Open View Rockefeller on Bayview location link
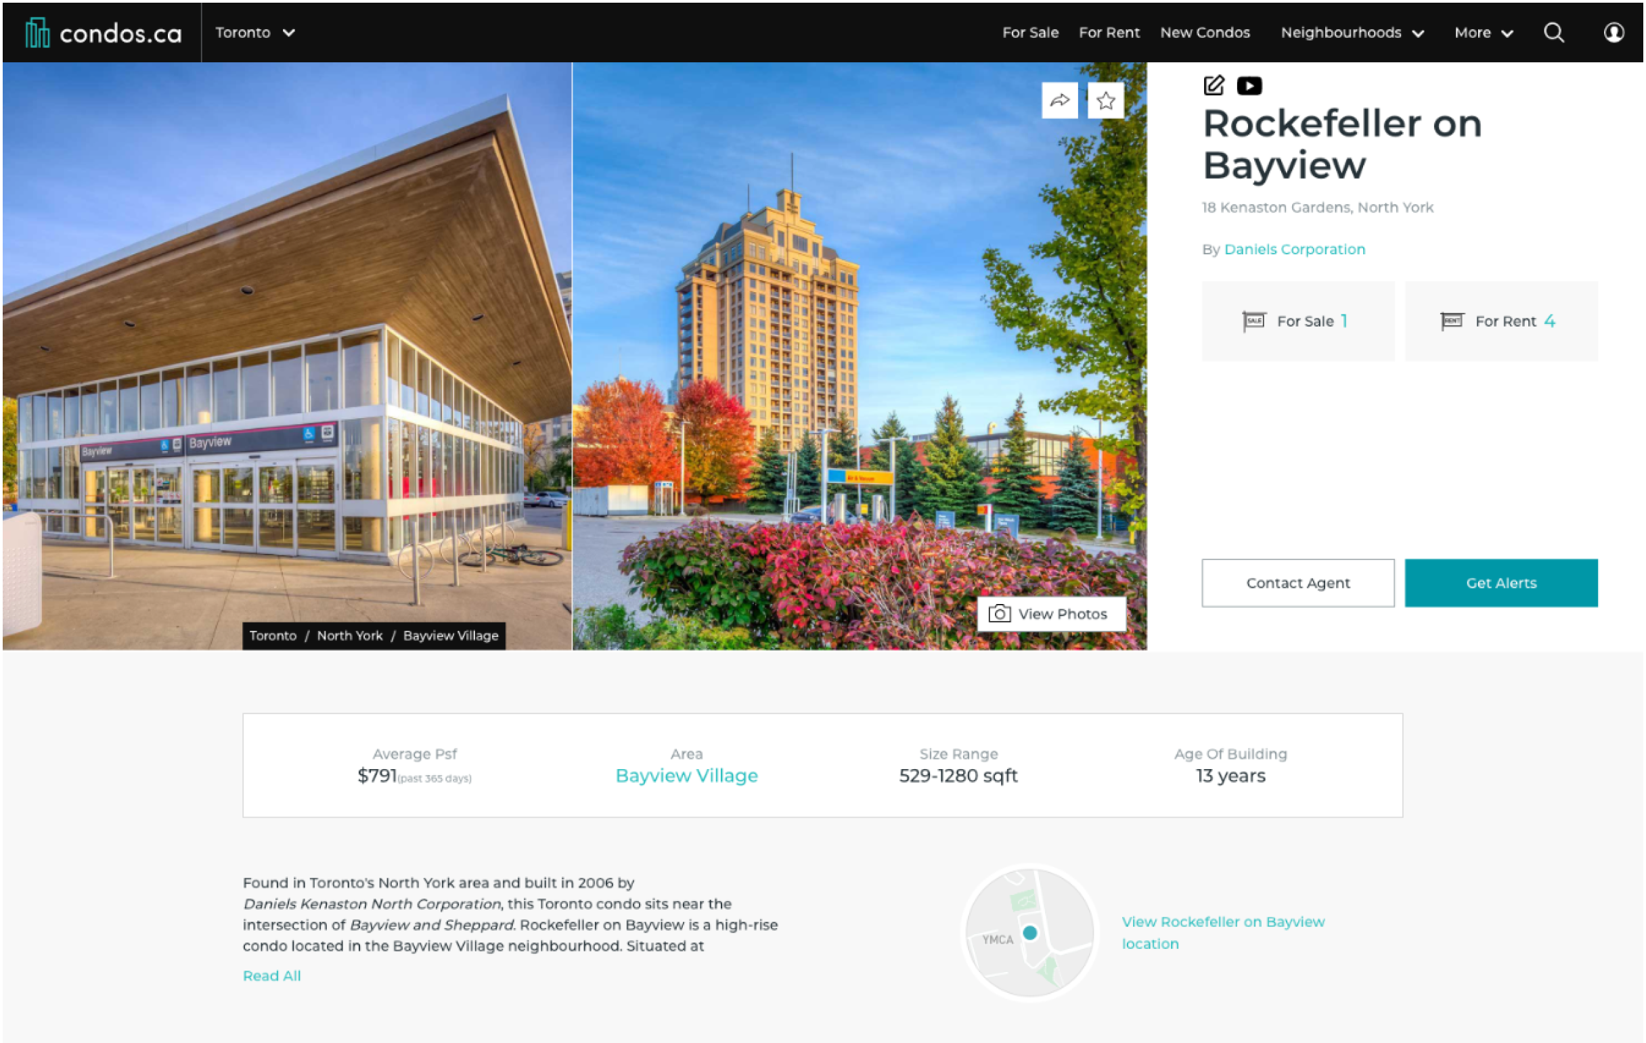The width and height of the screenshot is (1646, 1043). pyautogui.click(x=1223, y=932)
